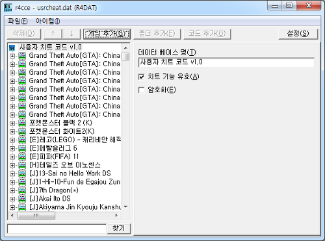Select the row text [H]테일즈 오브 이노센스

point(65,165)
